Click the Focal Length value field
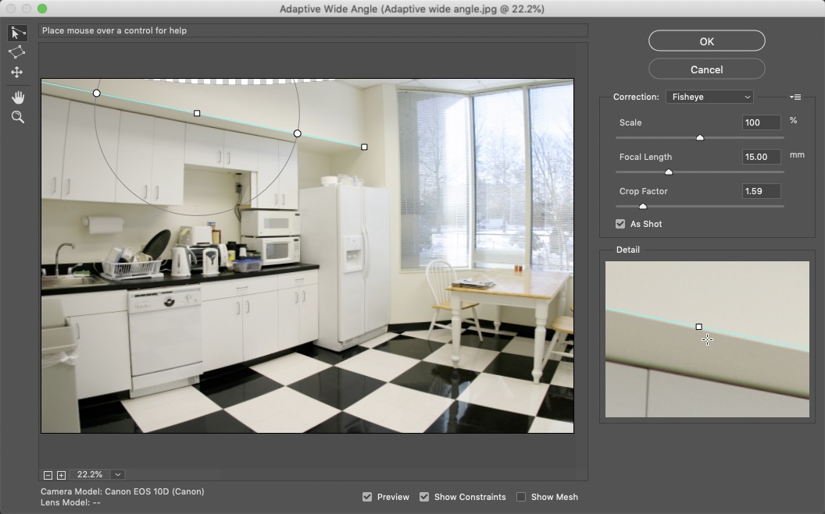The width and height of the screenshot is (825, 514). 762,157
